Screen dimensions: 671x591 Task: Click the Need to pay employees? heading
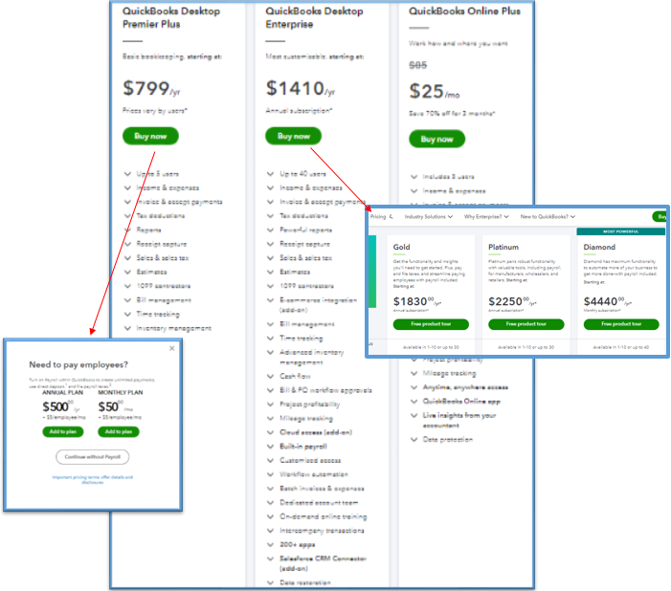78,364
